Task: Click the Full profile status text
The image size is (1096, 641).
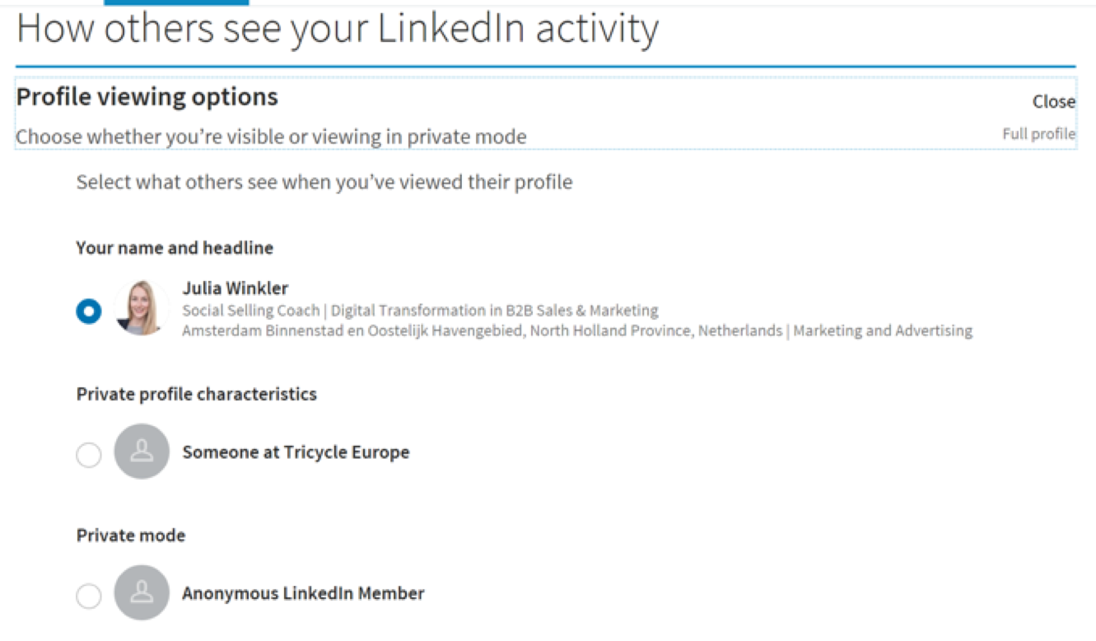Action: (1039, 133)
